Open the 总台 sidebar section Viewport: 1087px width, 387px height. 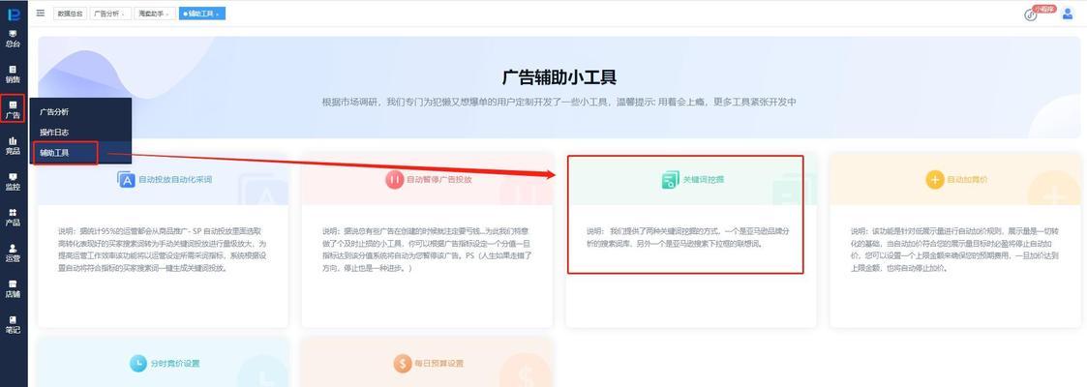[14, 38]
